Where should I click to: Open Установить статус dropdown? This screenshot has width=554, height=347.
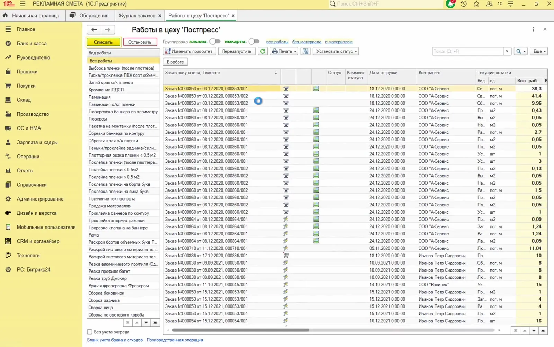(x=336, y=51)
